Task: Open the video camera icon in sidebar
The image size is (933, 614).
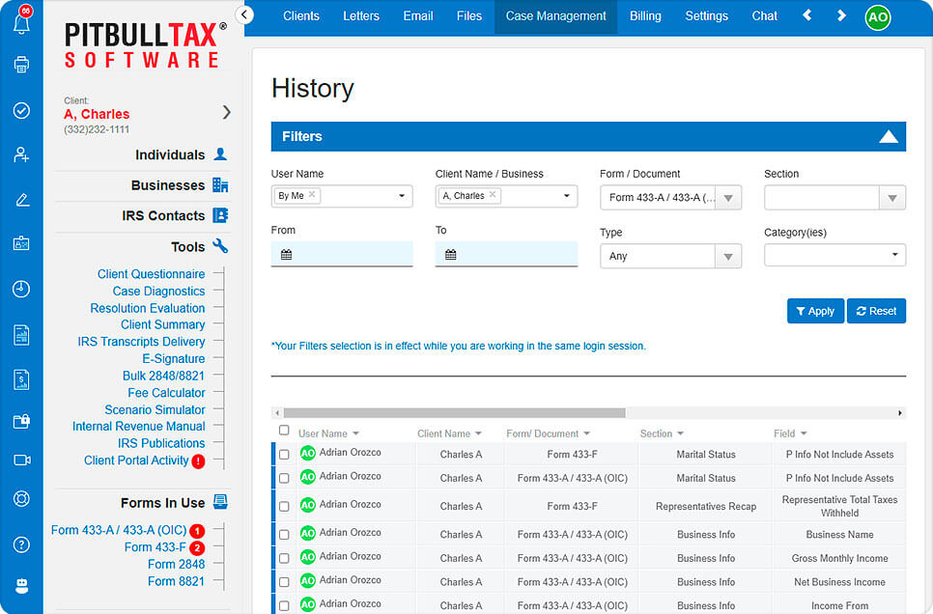Action: click(21, 460)
